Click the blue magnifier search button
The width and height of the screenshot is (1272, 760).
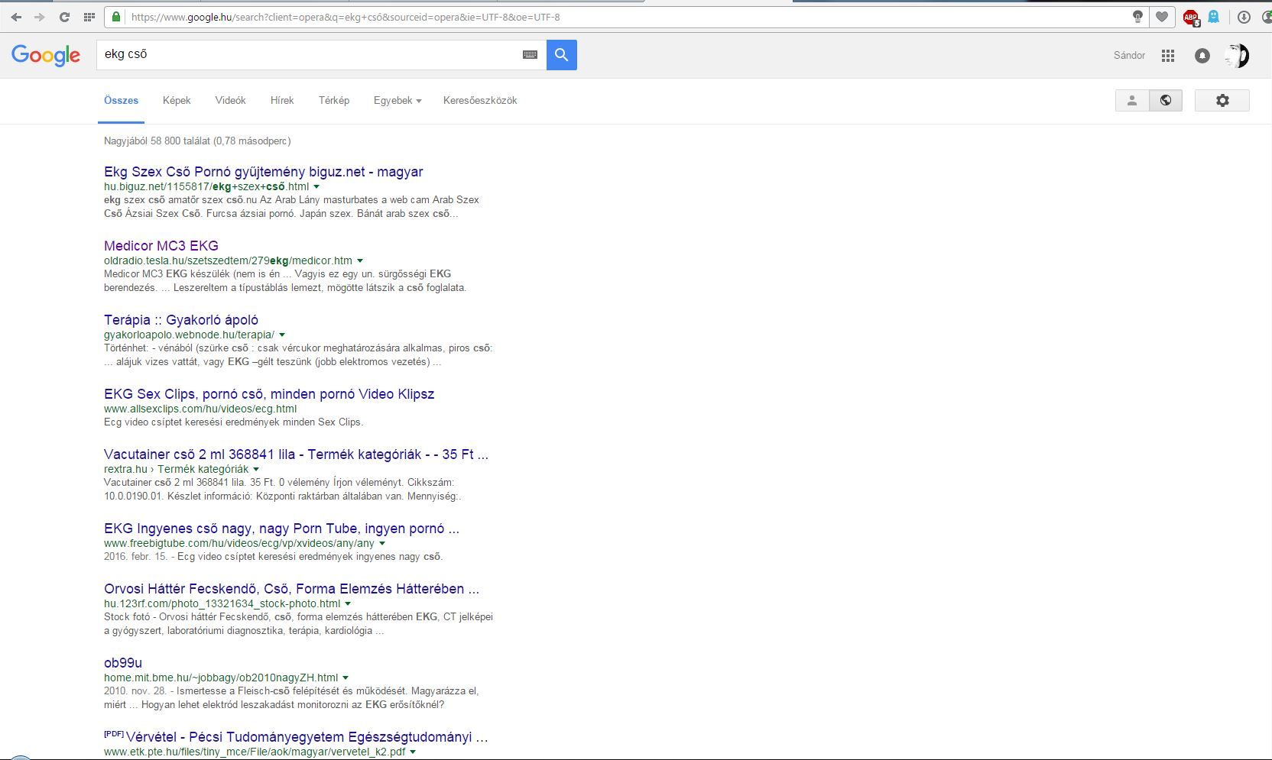(562, 55)
